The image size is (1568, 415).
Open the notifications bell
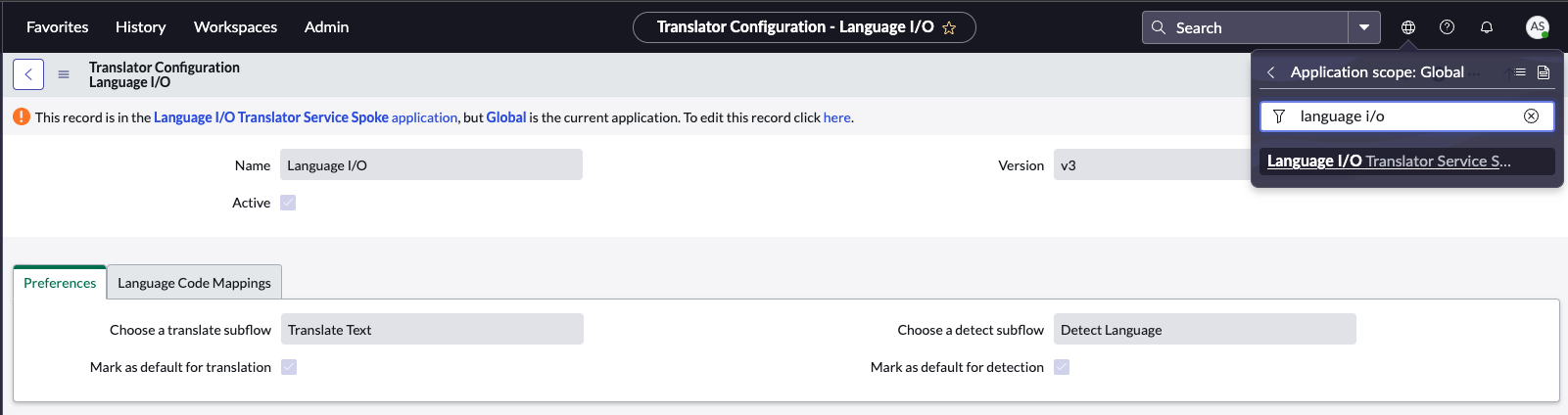(x=1486, y=27)
